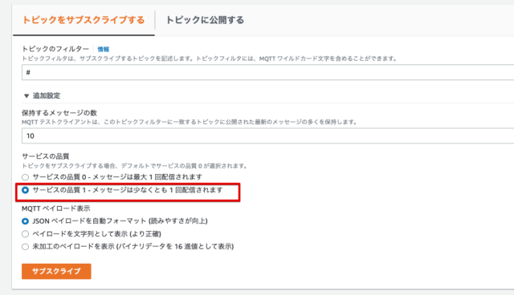
Task: Click the topic filter field containing #
Action: 267,72
